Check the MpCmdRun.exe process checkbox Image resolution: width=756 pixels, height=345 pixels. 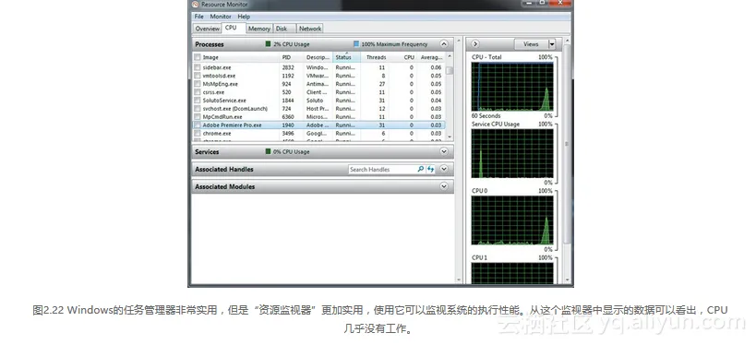coord(198,116)
